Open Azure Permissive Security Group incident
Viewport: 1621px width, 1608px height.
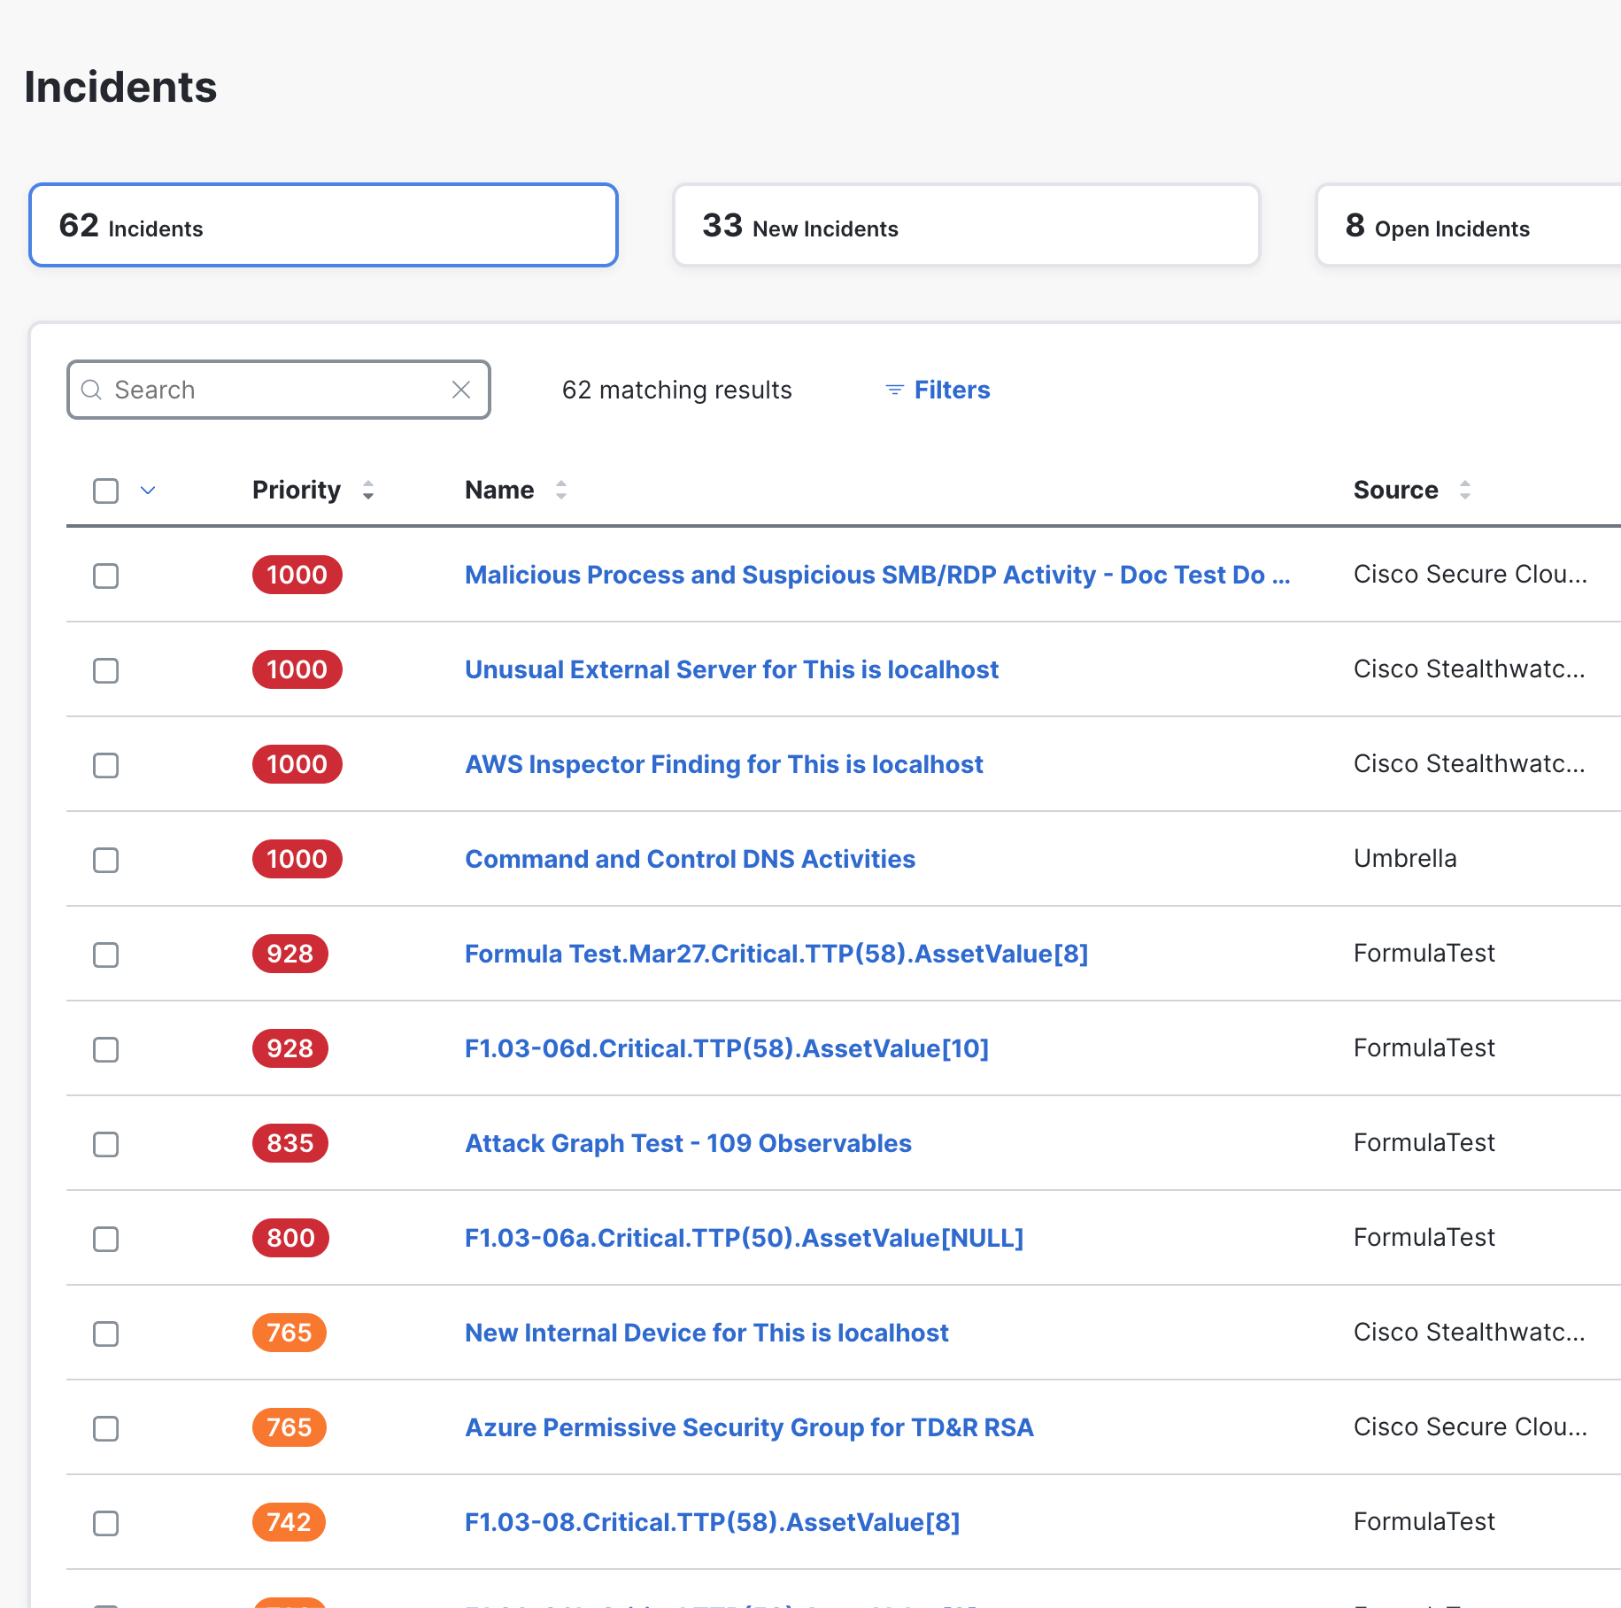click(749, 1427)
